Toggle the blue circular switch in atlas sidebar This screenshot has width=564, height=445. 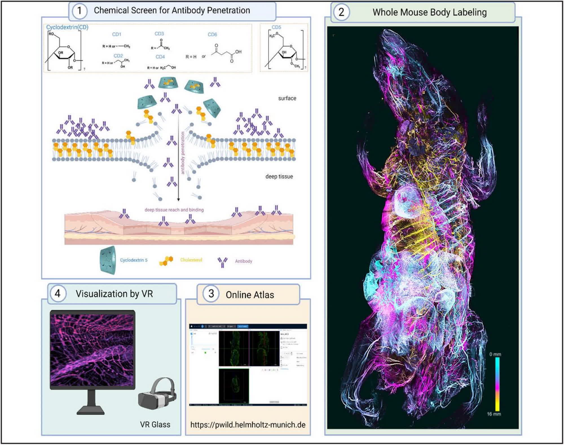(x=191, y=334)
